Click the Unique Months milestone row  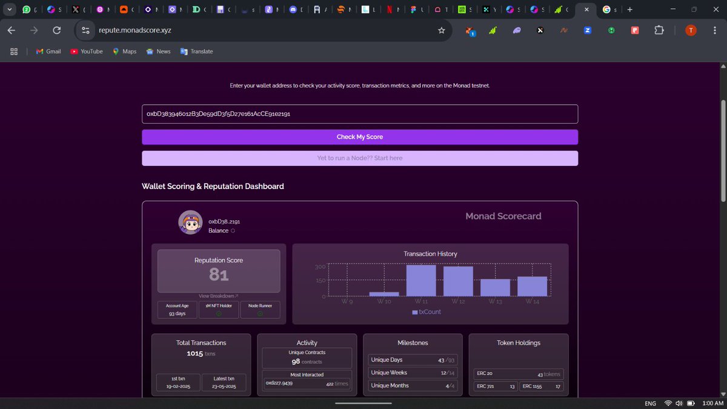click(413, 385)
